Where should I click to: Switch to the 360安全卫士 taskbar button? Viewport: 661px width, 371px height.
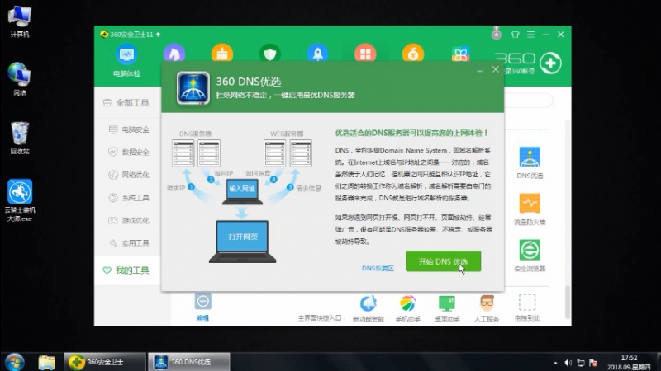tap(105, 362)
